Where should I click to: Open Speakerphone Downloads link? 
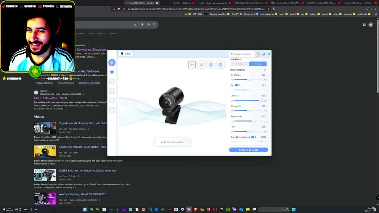[89, 83]
